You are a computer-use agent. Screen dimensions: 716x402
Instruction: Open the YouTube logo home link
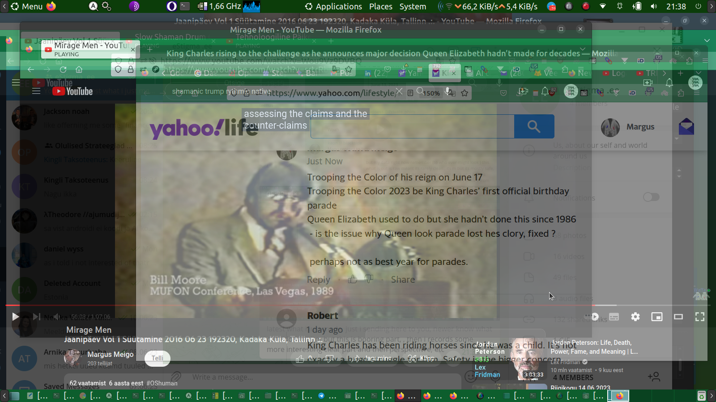tap(72, 91)
